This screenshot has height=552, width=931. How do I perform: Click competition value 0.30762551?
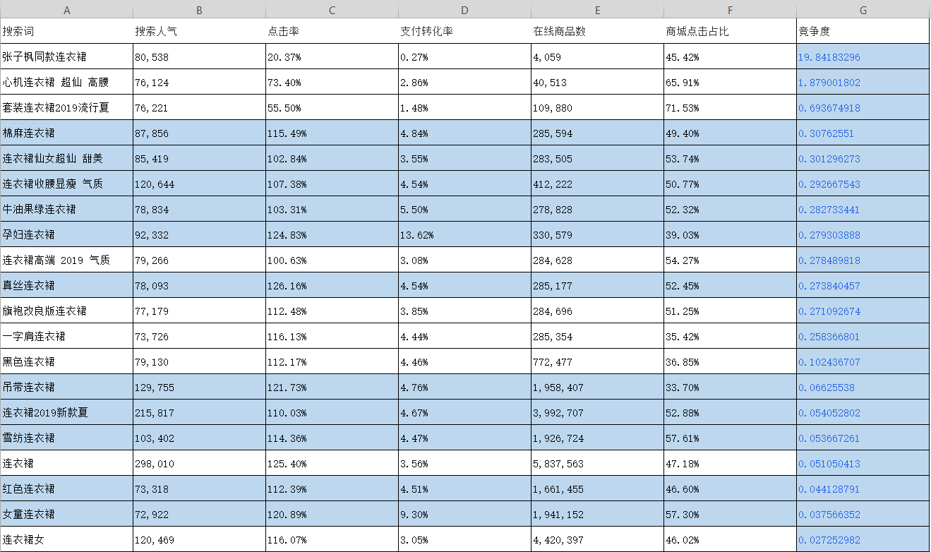pos(863,133)
